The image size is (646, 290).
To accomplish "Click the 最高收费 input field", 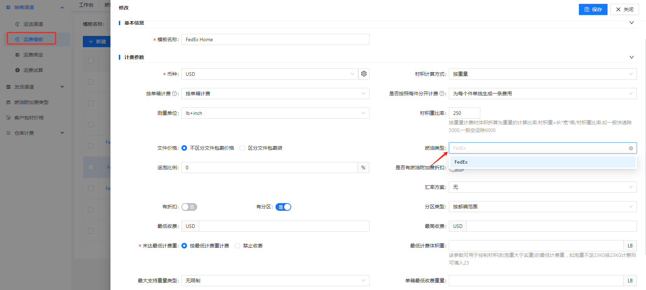I will point(552,226).
